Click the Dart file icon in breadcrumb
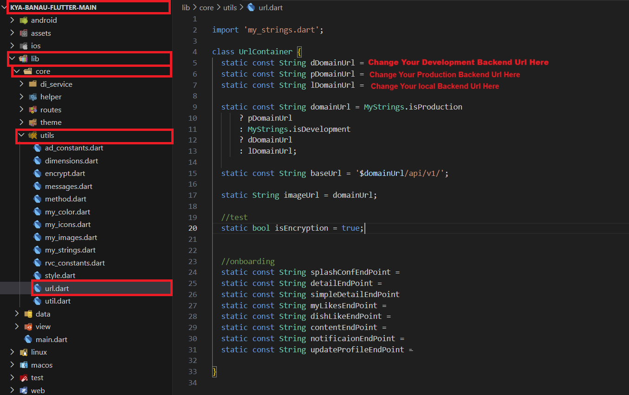Viewport: 629px width, 395px height. click(x=251, y=7)
